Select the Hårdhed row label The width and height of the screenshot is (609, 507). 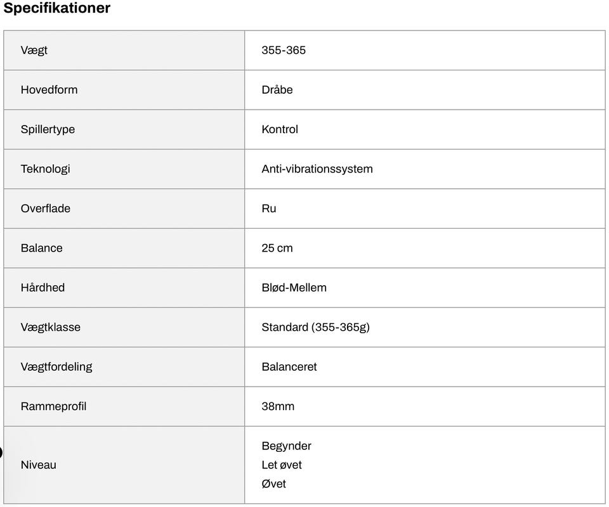coord(43,288)
